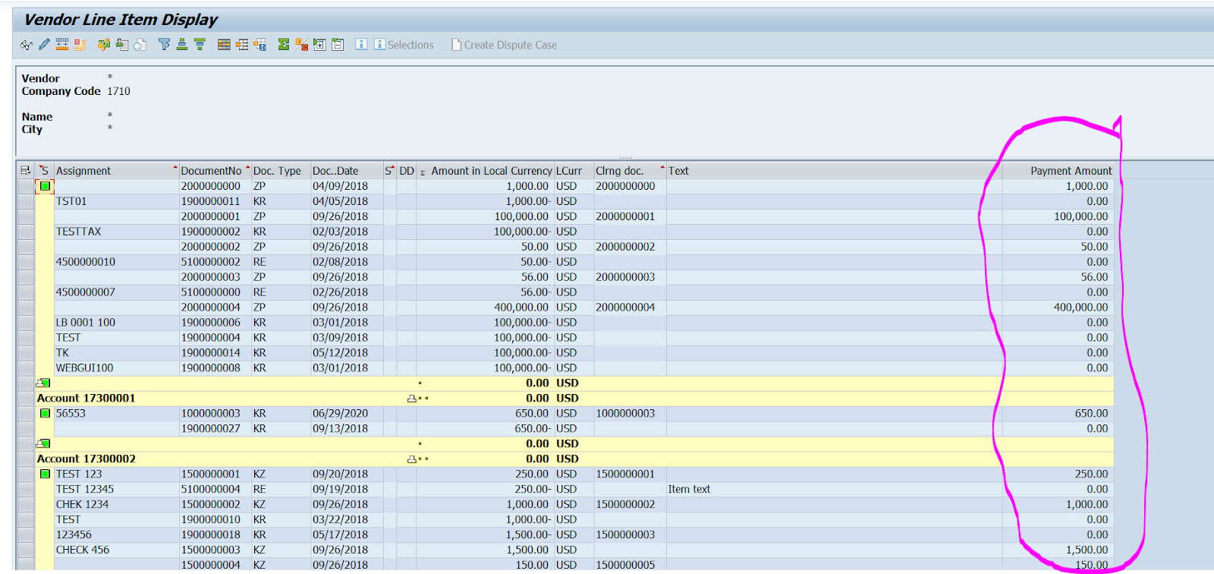Click the Payment Usage icon
Viewport: 1214px width, 574px height.
click(104, 45)
